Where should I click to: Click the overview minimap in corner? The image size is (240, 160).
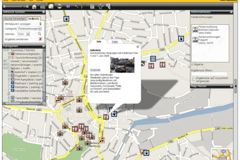click(x=222, y=154)
